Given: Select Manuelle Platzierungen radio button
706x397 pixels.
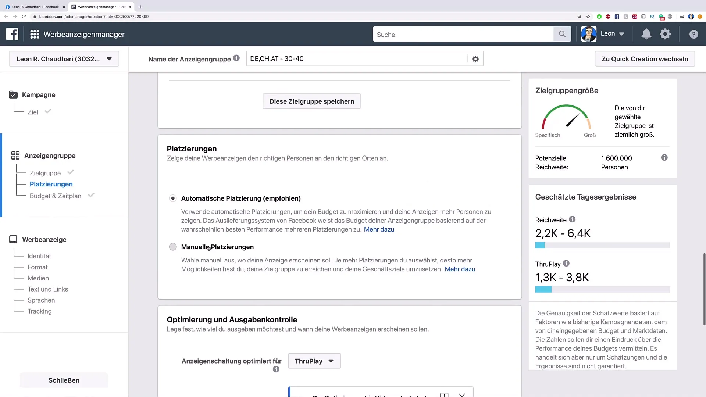Looking at the screenshot, I should pyautogui.click(x=173, y=247).
